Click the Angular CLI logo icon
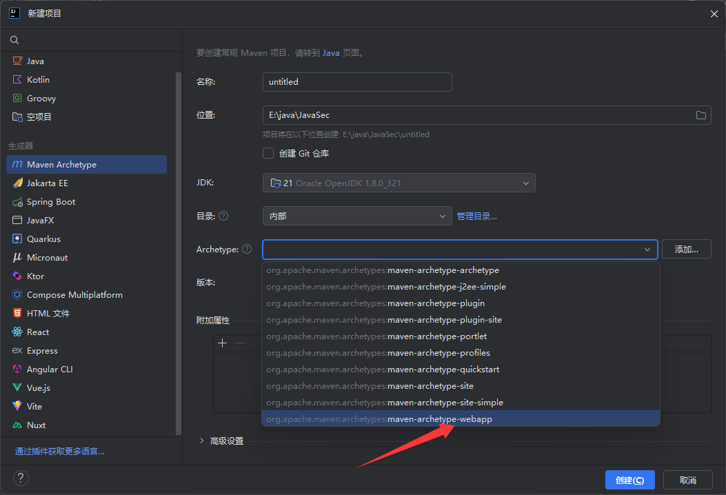 click(x=17, y=369)
